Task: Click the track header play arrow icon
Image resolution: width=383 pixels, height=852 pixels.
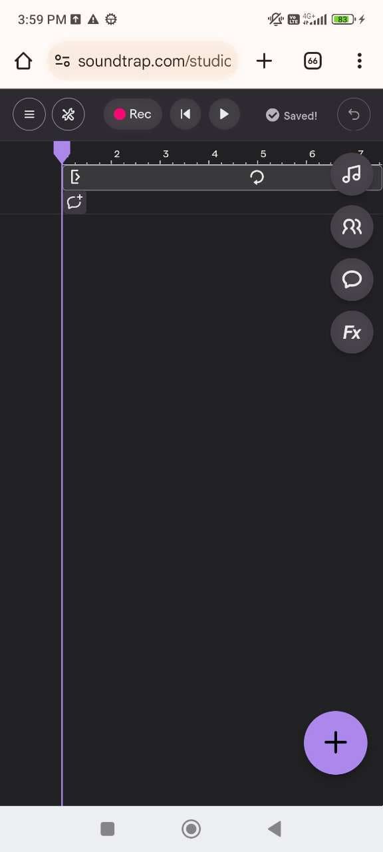Action: (76, 177)
